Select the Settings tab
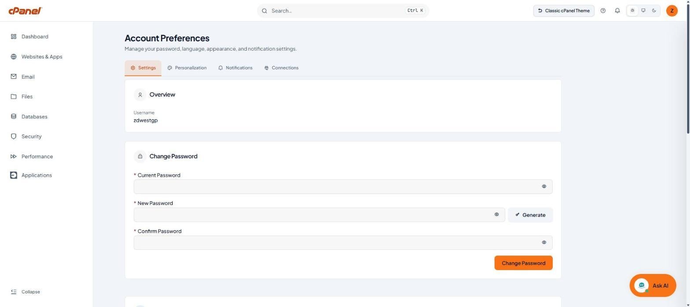 point(143,68)
